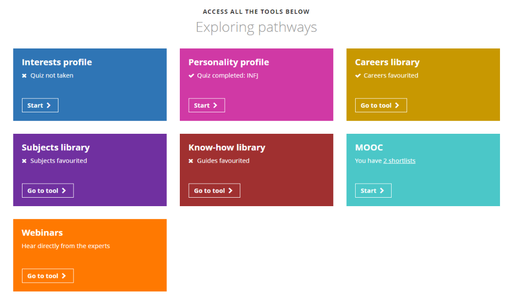
Task: Open the 2 shortlists link
Action: [399, 161]
